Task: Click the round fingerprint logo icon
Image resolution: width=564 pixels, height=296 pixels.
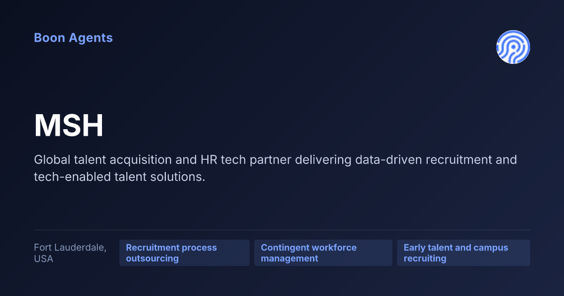Action: point(513,47)
